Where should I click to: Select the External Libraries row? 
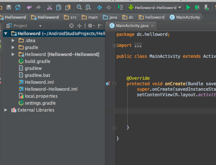pyautogui.click(x=54, y=110)
